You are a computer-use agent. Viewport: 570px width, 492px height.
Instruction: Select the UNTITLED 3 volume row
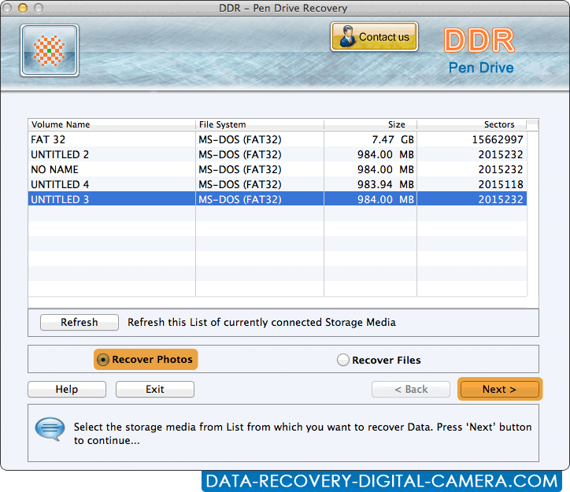pos(277,199)
